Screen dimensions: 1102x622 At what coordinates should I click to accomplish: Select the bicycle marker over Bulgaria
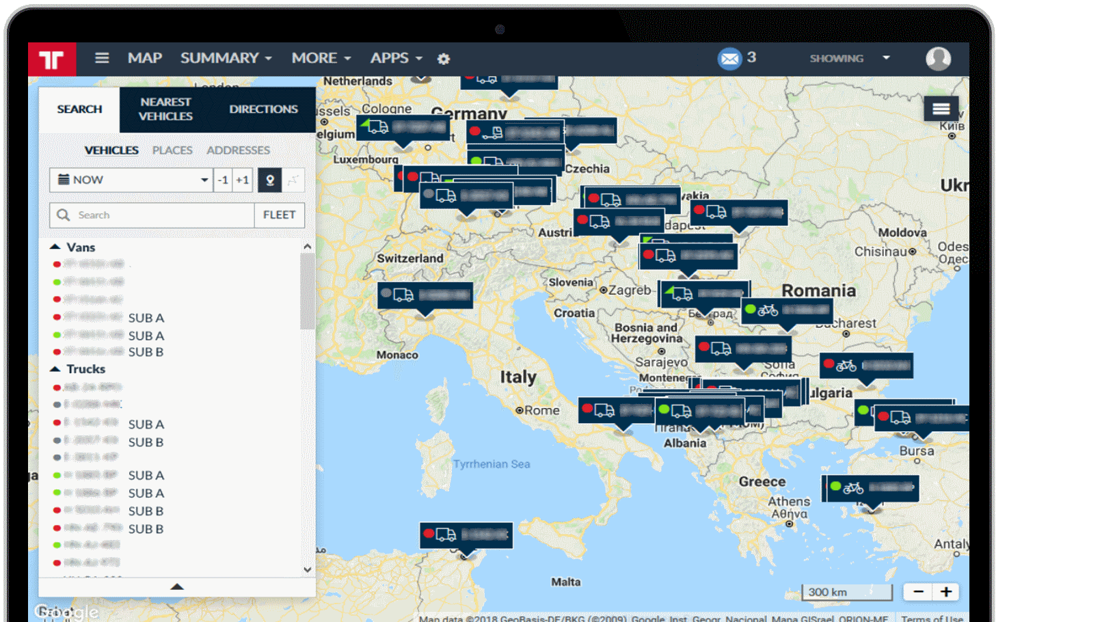866,366
